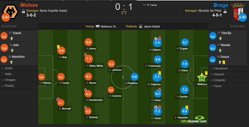Screen dimensions: 249x127
Task: Click the yellow card icon next to Boly
Action: coord(58,47)
